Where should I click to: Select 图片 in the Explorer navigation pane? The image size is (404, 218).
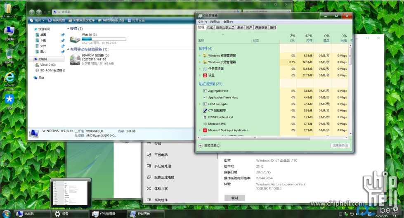coord(43,52)
